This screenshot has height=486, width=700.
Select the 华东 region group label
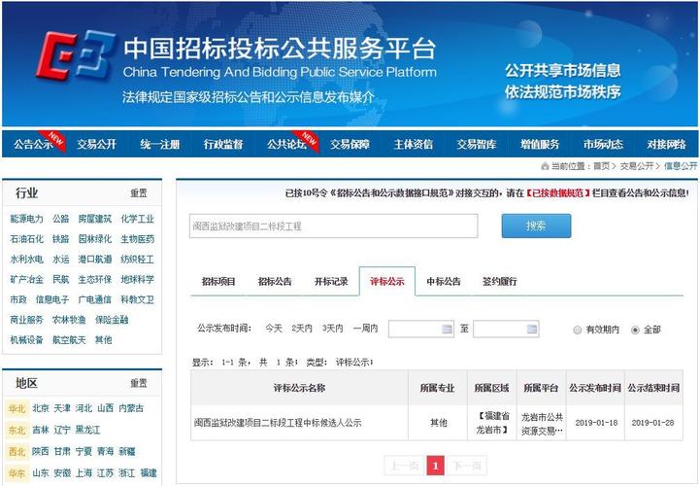coord(17,472)
